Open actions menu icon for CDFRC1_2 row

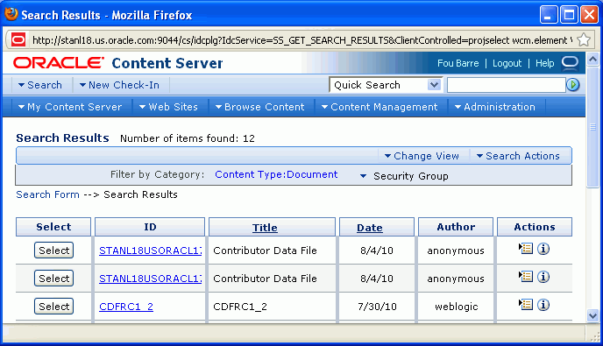pyautogui.click(x=525, y=305)
